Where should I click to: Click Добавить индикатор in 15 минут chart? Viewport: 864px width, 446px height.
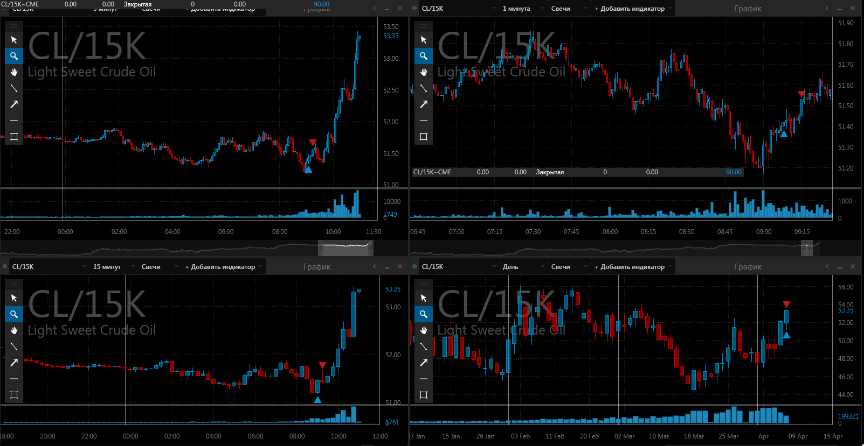tap(223, 267)
